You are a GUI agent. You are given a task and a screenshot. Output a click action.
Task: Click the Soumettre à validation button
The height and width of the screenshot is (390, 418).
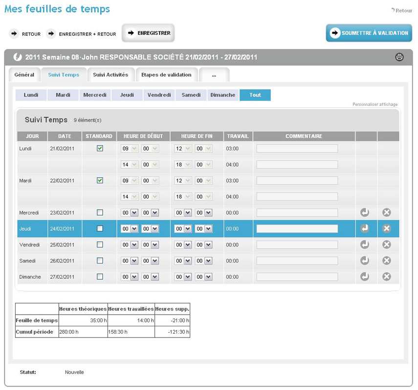click(x=369, y=33)
